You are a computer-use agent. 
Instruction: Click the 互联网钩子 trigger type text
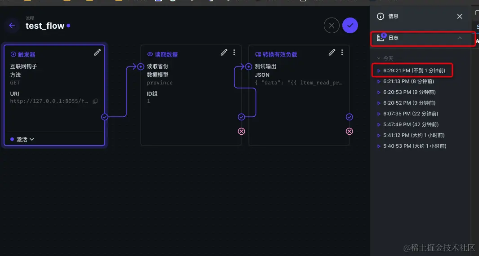(x=23, y=66)
